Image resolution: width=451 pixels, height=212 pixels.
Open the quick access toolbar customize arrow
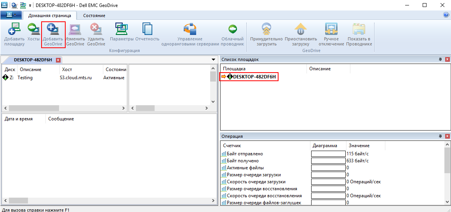pyautogui.click(x=30, y=5)
